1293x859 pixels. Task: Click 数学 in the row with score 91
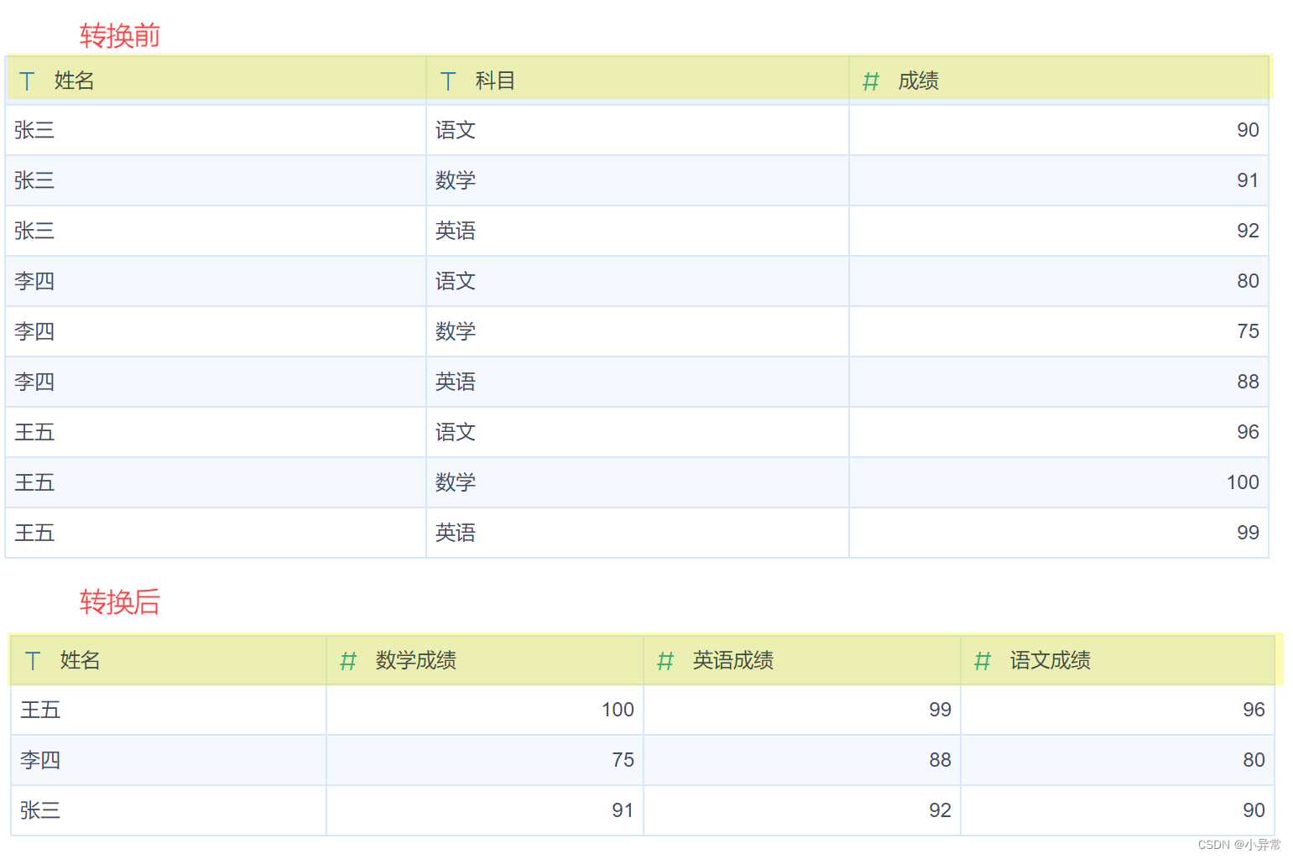[456, 180]
